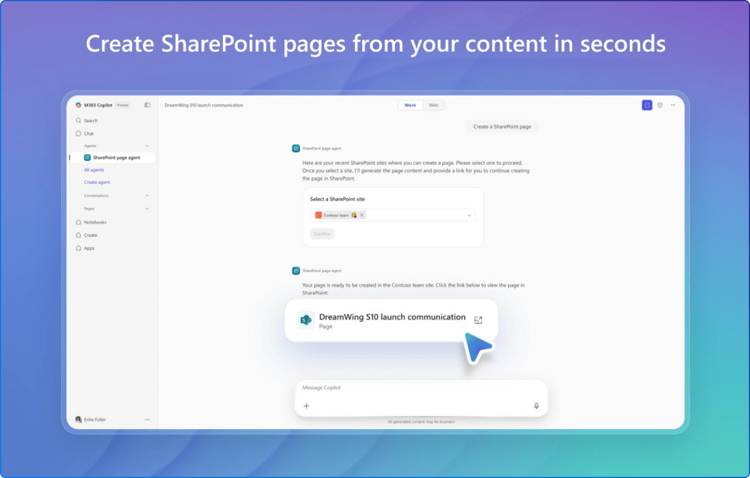Click the microphone icon to dictate

tap(536, 405)
